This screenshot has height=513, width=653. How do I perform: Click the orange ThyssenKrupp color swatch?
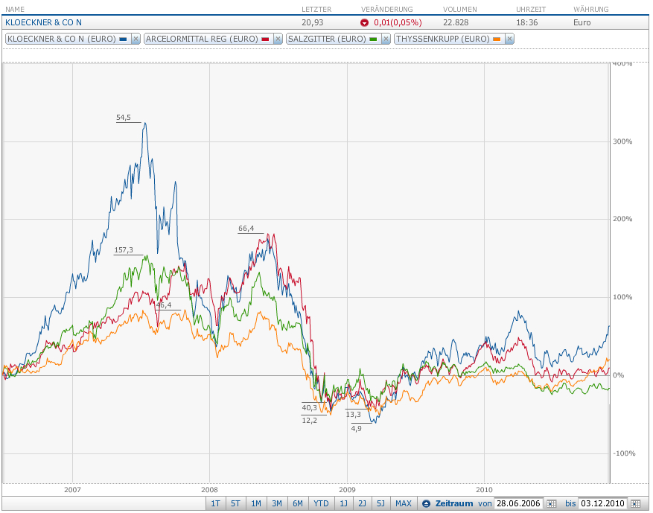coord(497,39)
